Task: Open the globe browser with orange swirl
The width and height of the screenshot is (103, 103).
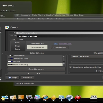Action: pyautogui.click(x=45, y=97)
